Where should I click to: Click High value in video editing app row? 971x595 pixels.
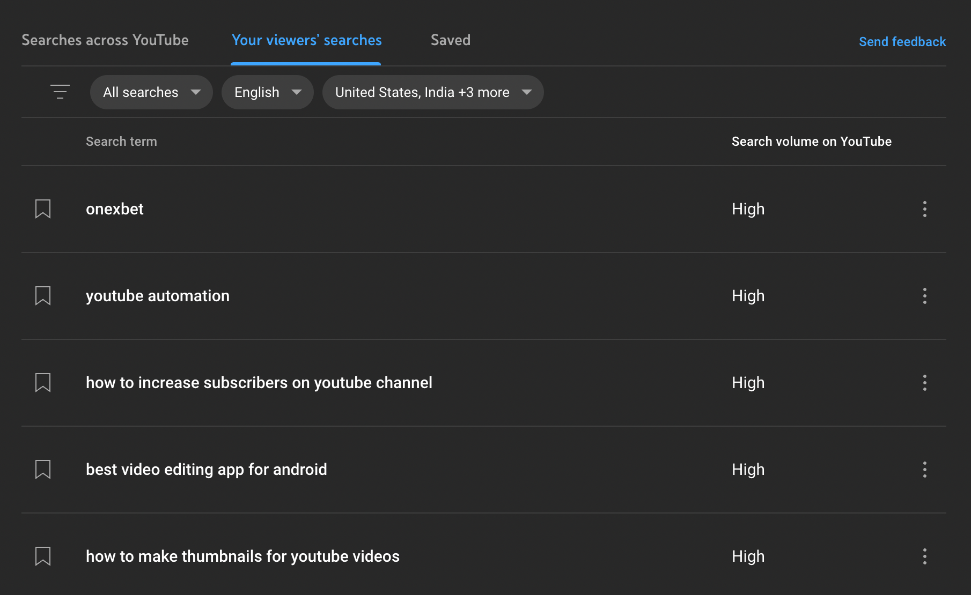pyautogui.click(x=748, y=470)
